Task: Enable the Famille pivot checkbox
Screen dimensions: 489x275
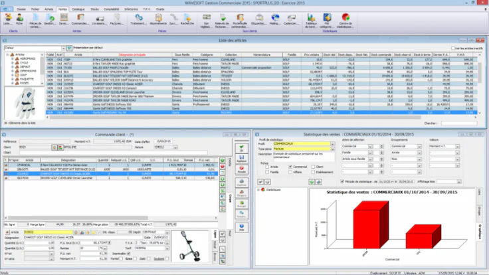Action: (x=269, y=171)
